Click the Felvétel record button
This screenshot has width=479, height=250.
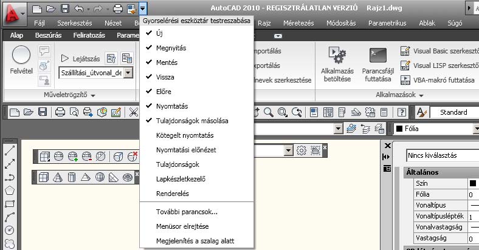(x=21, y=60)
